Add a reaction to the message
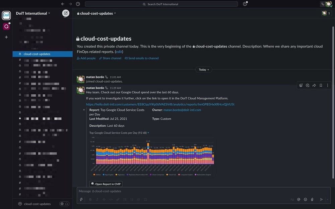335x209 pixels. [301, 85]
